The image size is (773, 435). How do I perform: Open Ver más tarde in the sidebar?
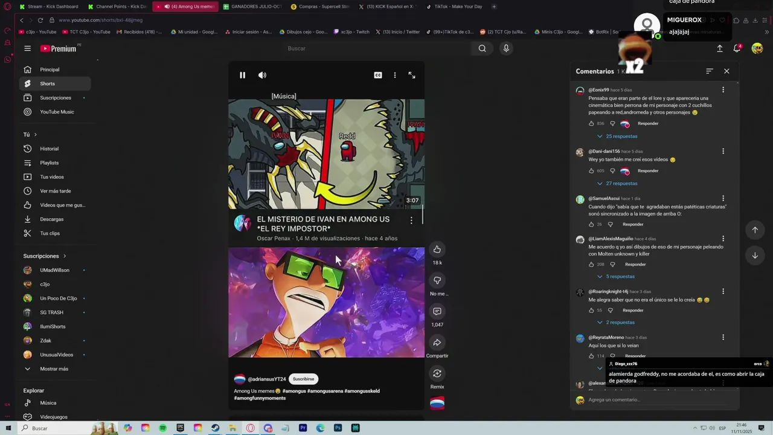55,191
